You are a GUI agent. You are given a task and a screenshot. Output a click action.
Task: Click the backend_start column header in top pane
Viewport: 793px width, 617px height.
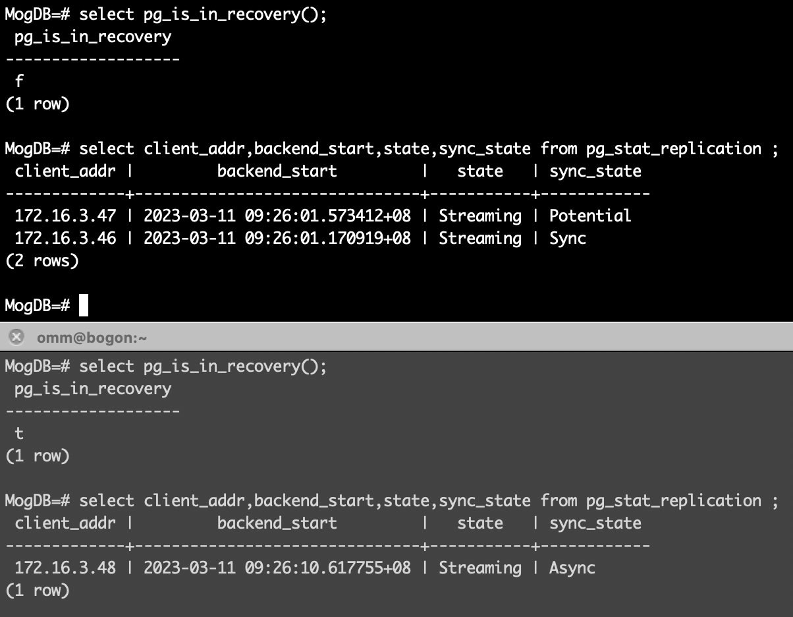[277, 171]
